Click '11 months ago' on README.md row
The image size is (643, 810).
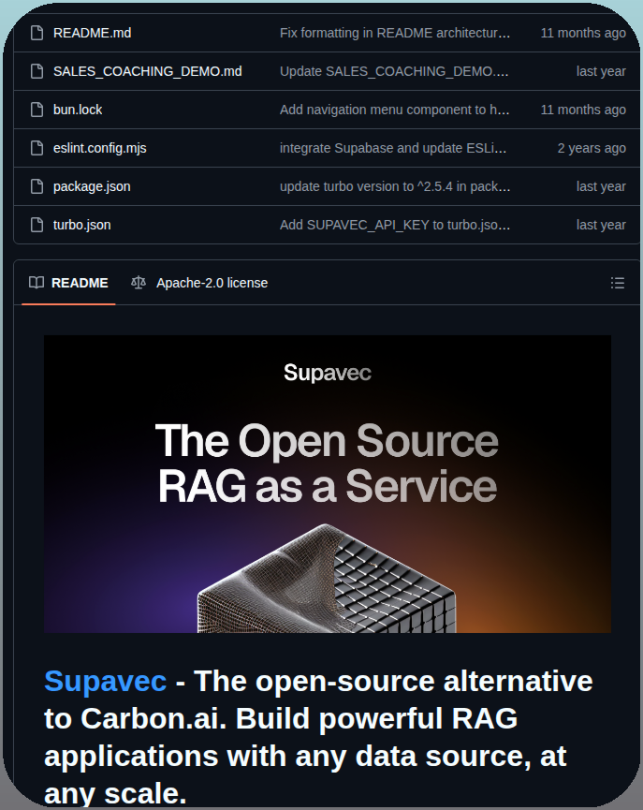click(583, 33)
